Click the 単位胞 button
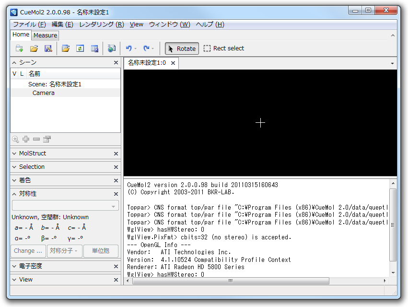Viewport: 408px width, 307px height. pyautogui.click(x=100, y=251)
